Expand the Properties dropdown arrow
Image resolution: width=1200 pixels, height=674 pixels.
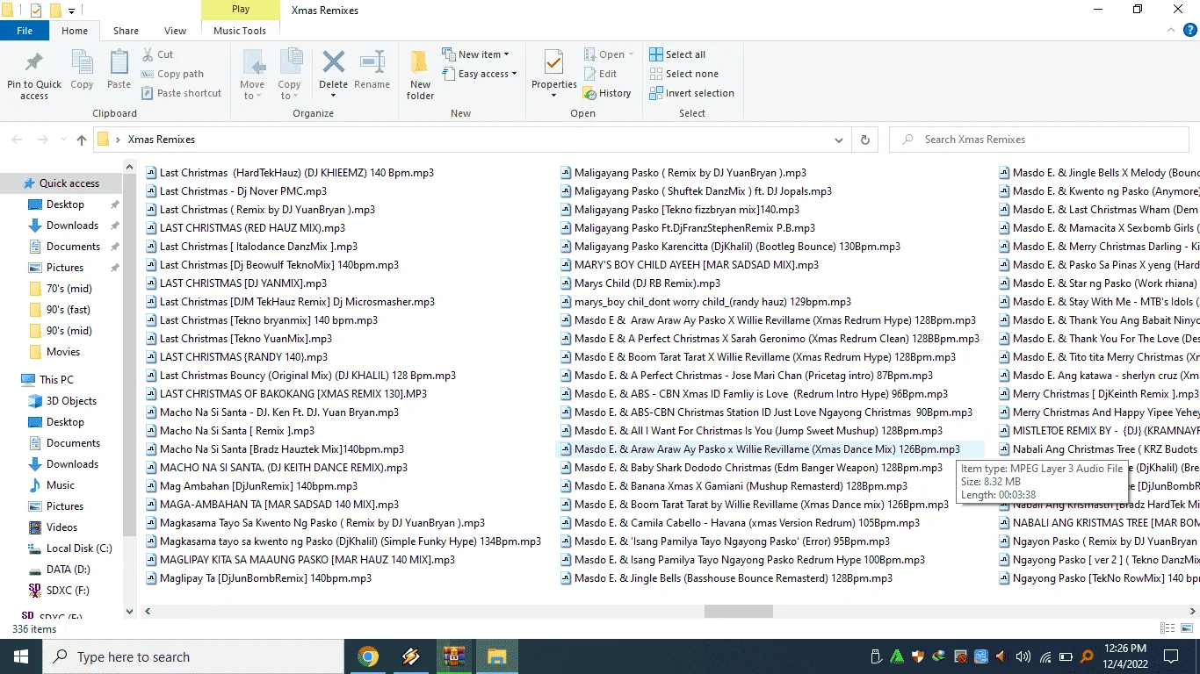[x=553, y=96]
